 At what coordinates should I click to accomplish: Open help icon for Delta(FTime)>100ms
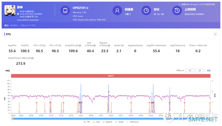(32, 58)
